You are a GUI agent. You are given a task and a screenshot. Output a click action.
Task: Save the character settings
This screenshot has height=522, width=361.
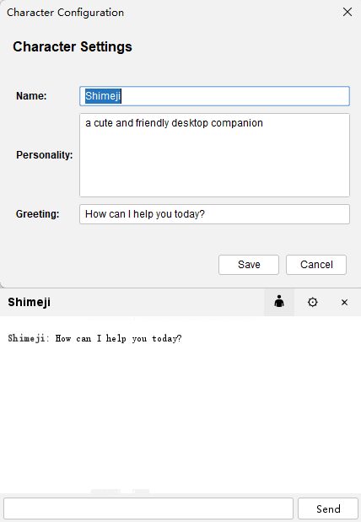pyautogui.click(x=249, y=265)
